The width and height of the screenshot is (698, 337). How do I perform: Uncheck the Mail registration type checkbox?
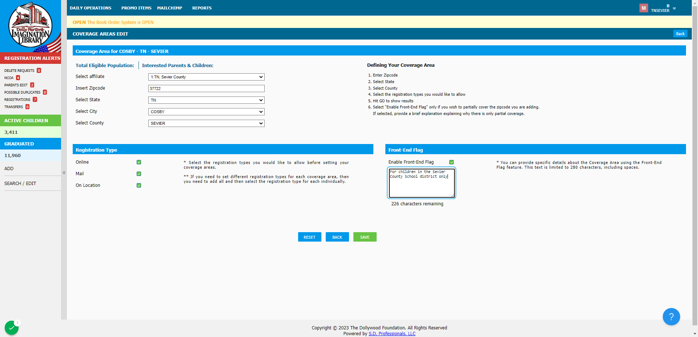139,174
